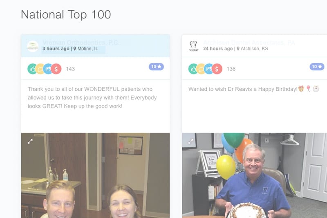Click the Atchison, KS location pin
This screenshot has height=218, width=327.
pos(238,49)
